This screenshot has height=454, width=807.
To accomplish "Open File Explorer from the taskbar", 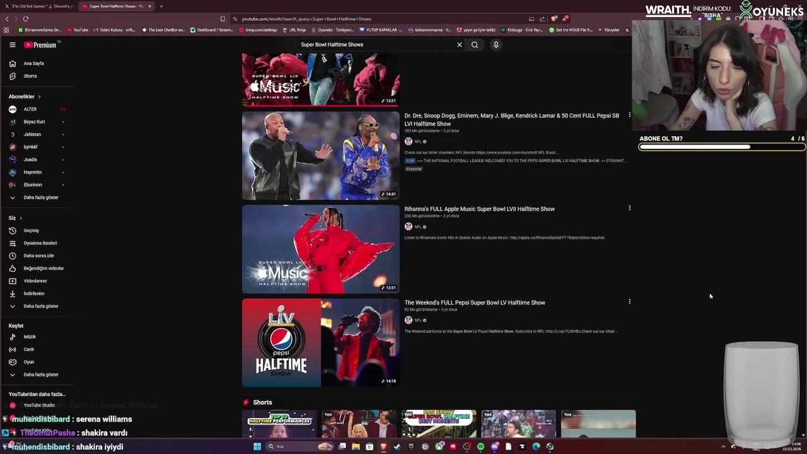I will click(356, 446).
